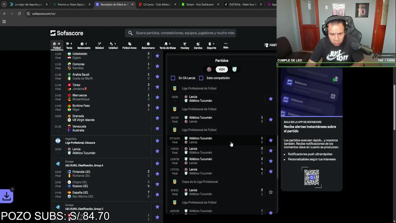Click the Sofascore logo
This screenshot has height=223, width=396.
pyautogui.click(x=67, y=33)
